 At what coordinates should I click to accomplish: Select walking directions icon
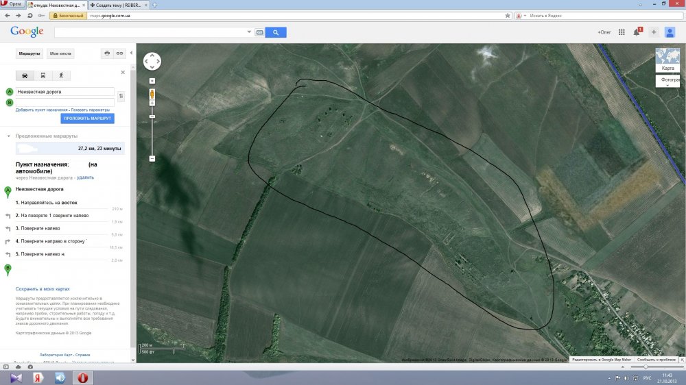tap(60, 75)
